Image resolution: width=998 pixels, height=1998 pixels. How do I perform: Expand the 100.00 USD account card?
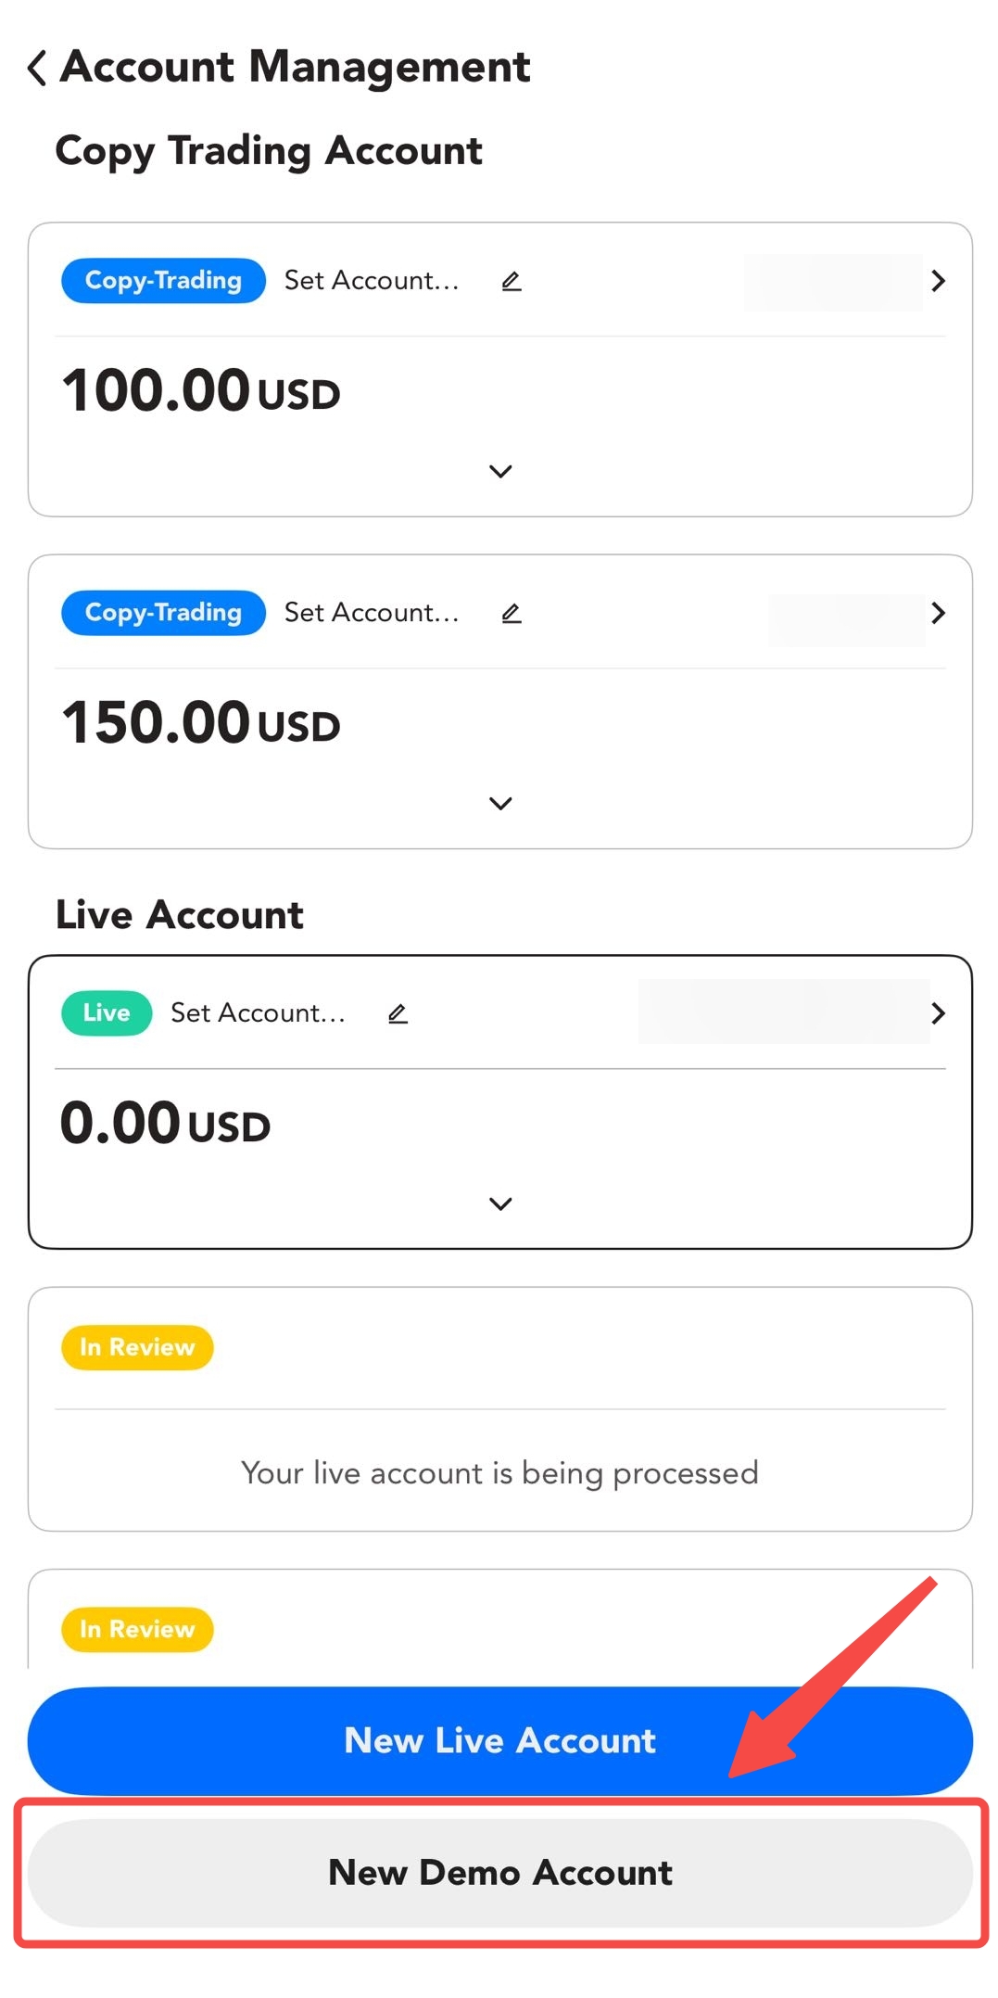pos(500,472)
